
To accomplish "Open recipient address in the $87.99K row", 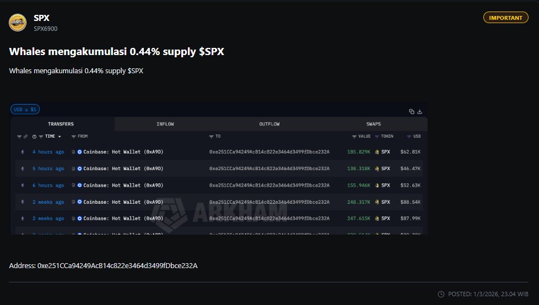I will pyautogui.click(x=269, y=219).
